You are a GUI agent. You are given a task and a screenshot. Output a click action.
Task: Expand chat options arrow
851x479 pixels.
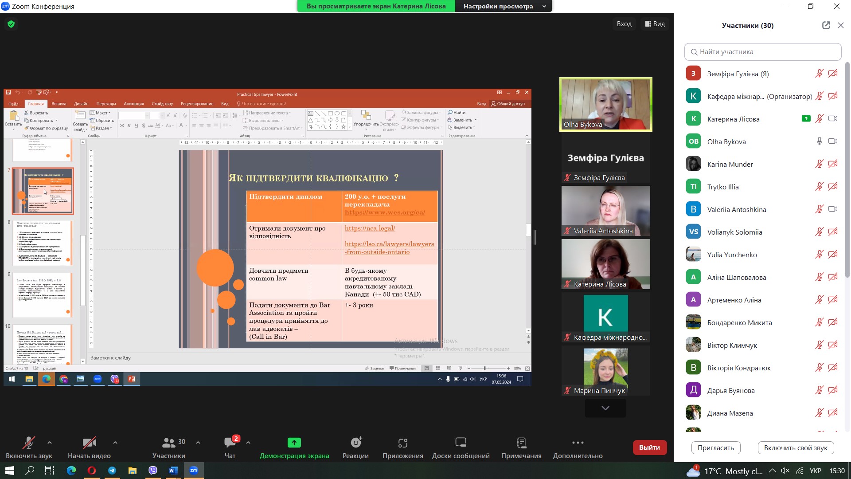tap(248, 442)
